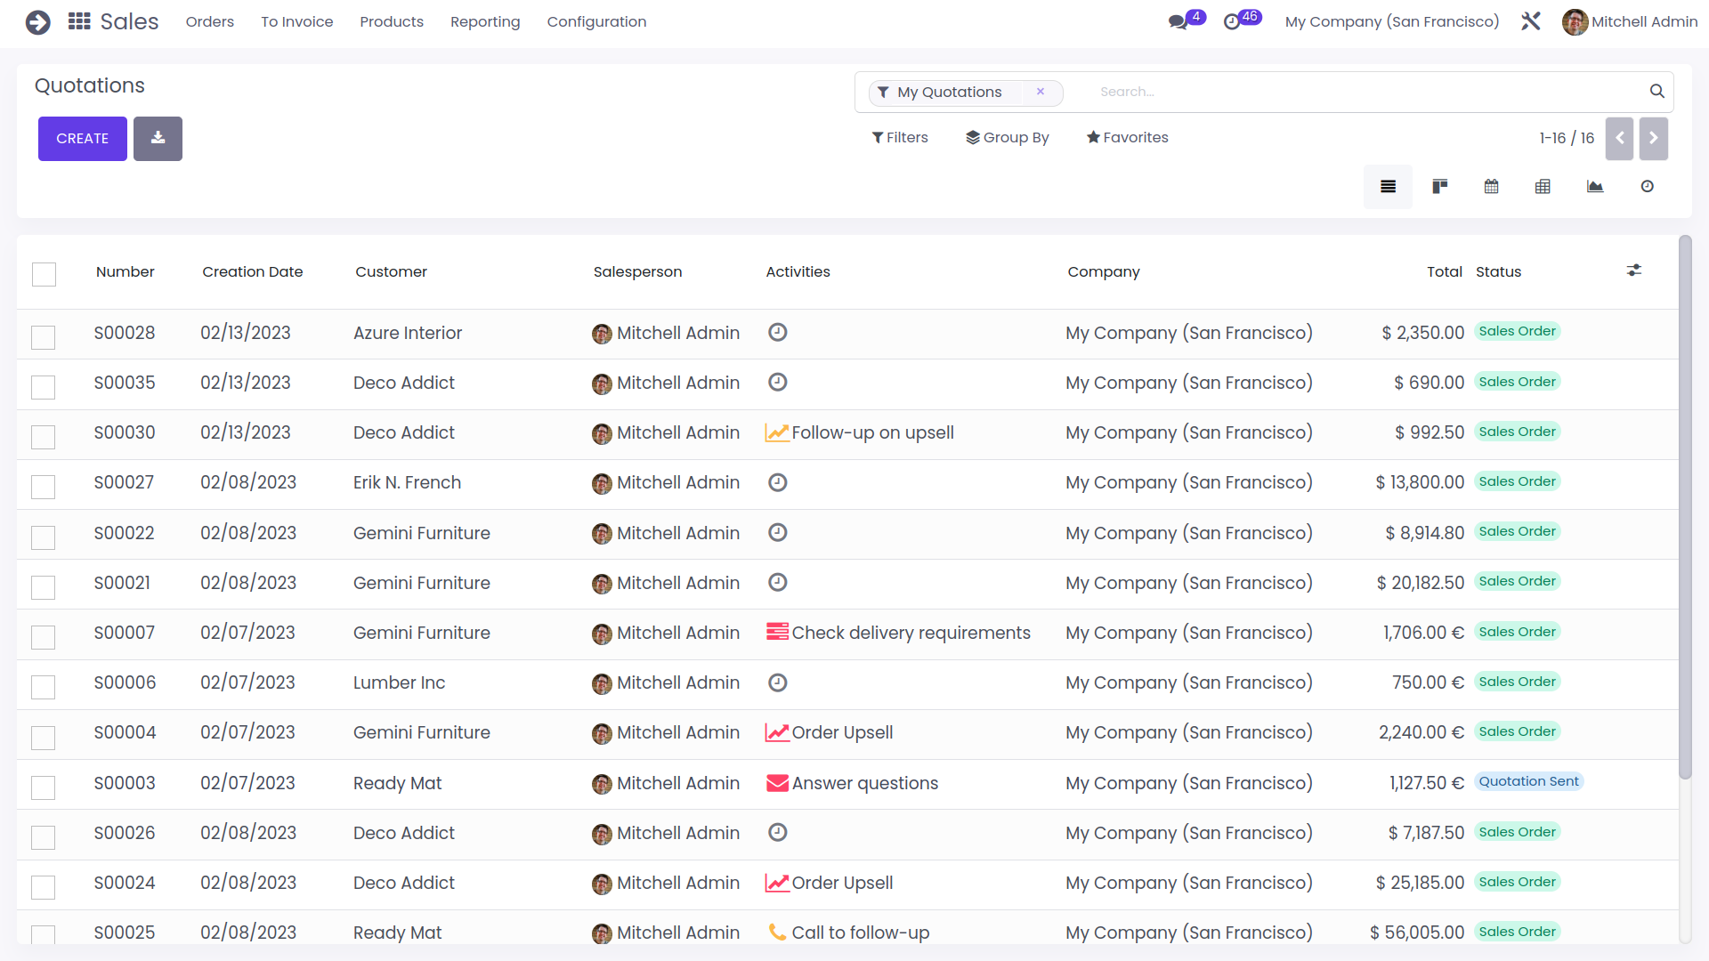Tick the select-all header checkbox
Viewport: 1709px width, 961px height.
44,274
